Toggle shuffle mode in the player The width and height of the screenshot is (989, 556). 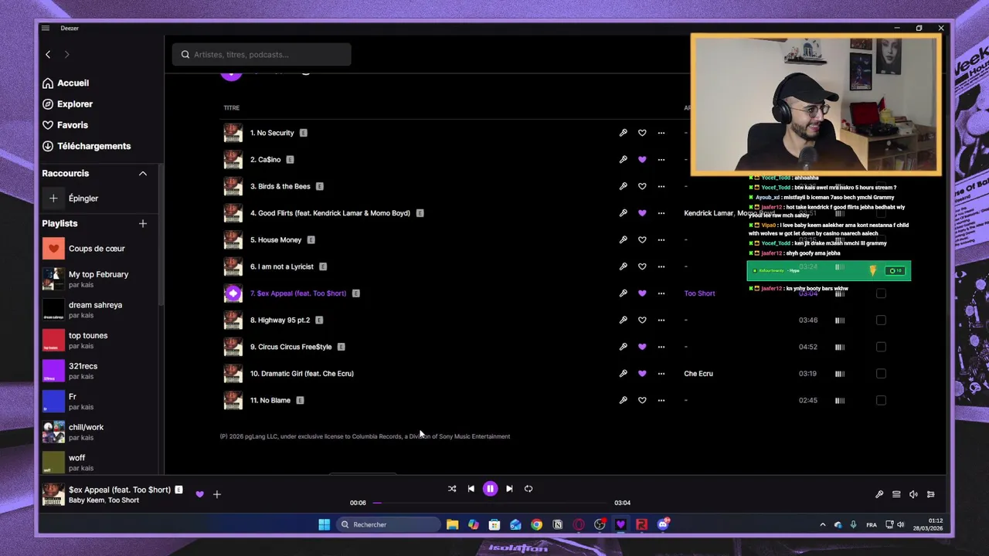click(452, 488)
